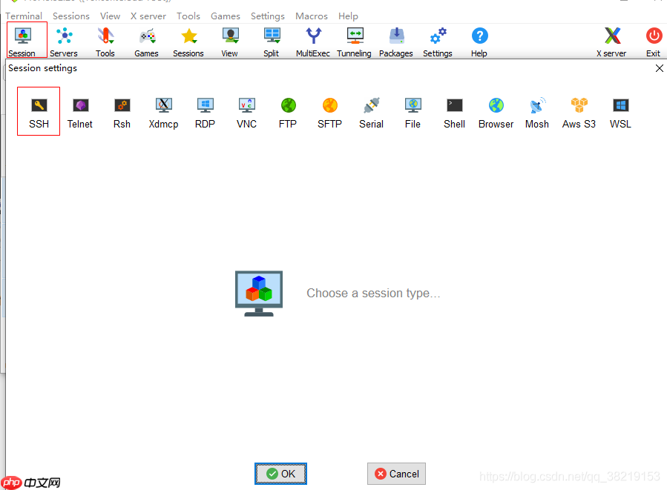Choose the Shell session type
667x490 pixels.
454,113
